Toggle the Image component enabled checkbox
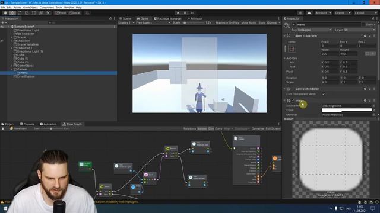 [x=293, y=101]
